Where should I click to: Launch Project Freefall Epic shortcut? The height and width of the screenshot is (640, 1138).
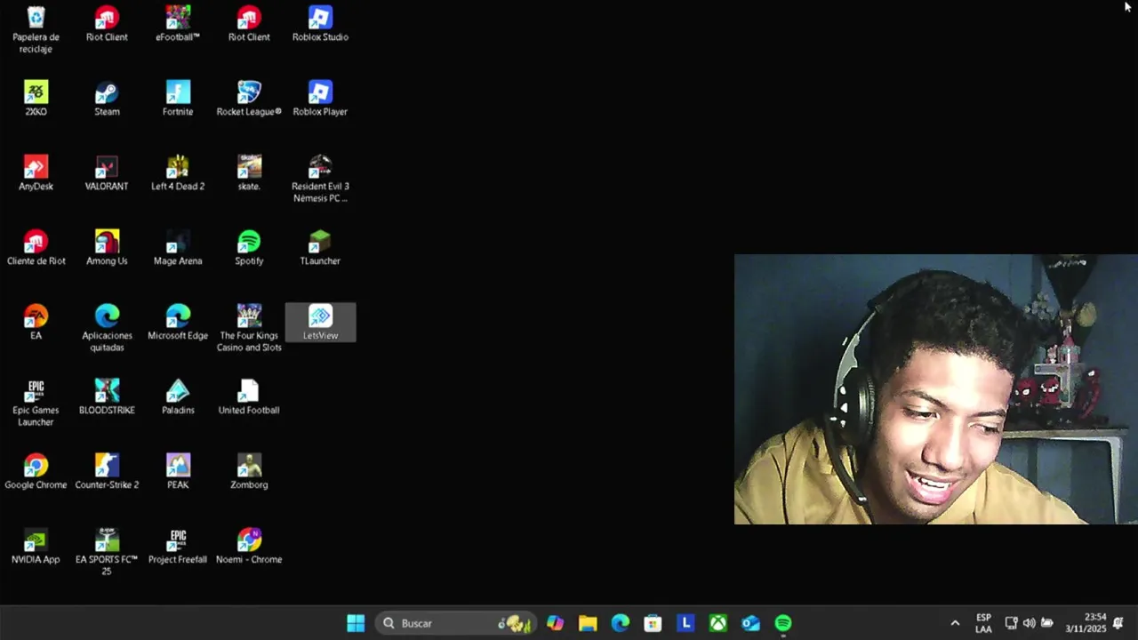178,547
